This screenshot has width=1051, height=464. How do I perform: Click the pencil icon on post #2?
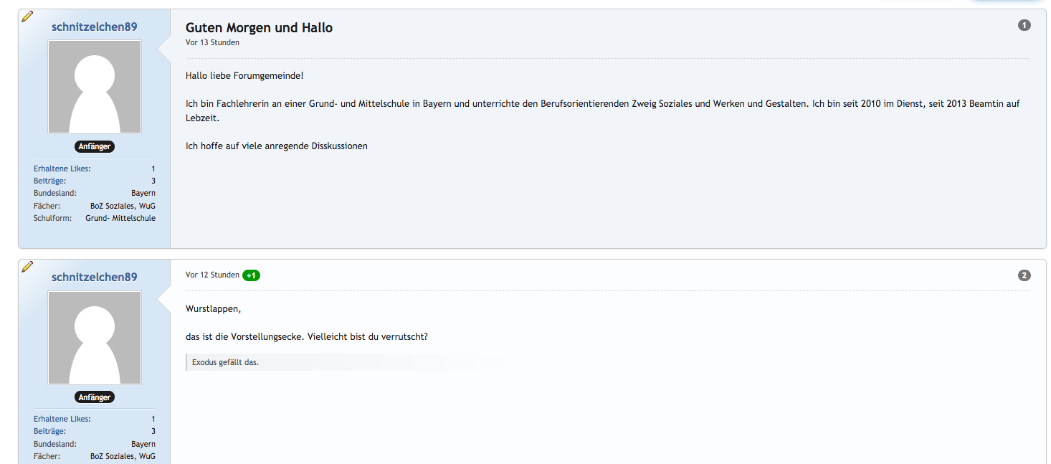(x=27, y=267)
